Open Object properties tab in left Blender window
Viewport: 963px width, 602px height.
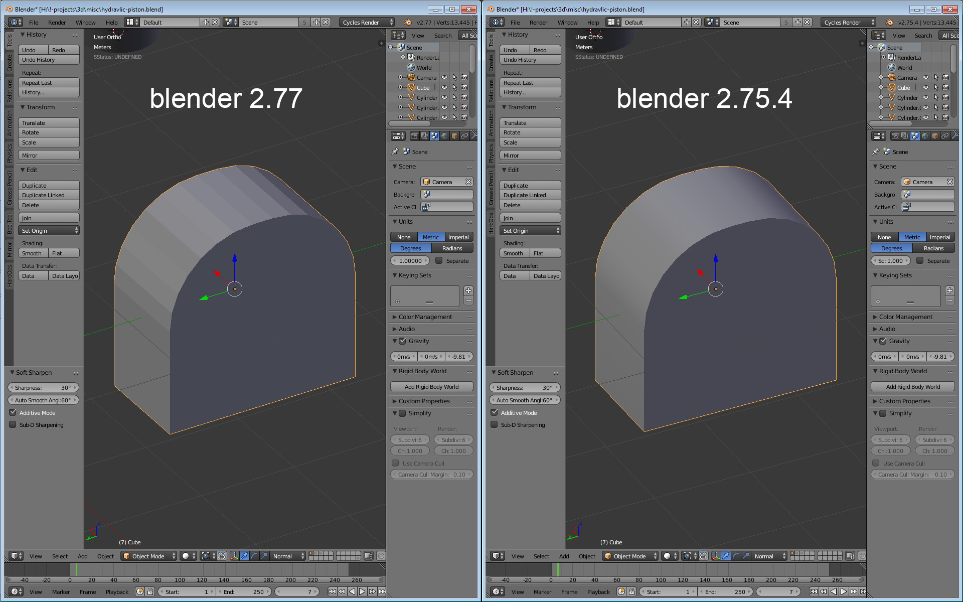(454, 136)
